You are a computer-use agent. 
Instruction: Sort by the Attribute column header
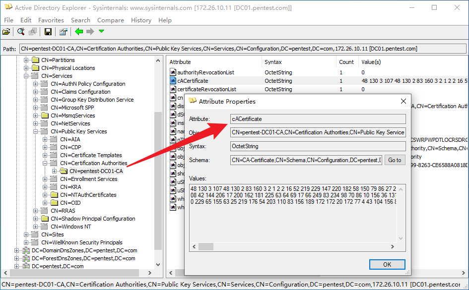[x=214, y=62]
